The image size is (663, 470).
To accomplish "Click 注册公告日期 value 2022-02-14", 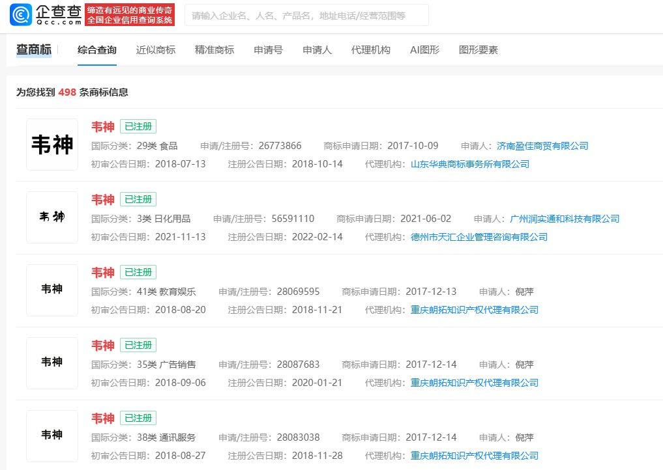I will pos(317,237).
